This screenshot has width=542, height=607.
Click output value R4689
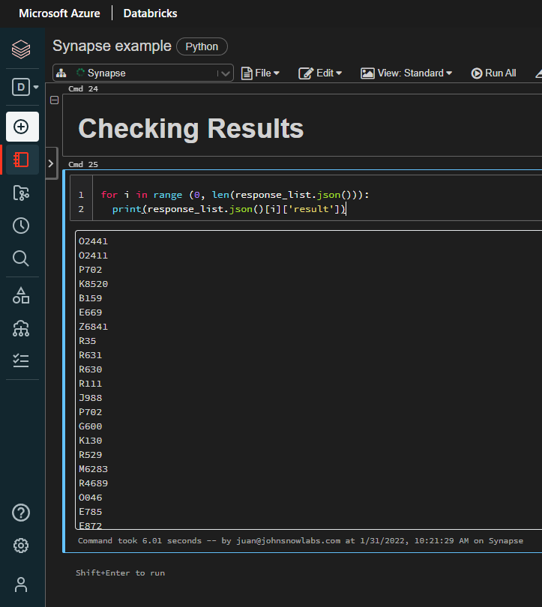[x=93, y=483]
